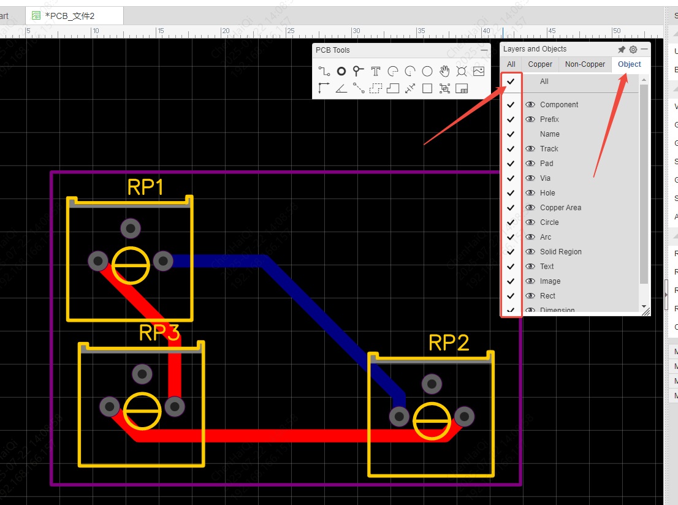Select the Pad tool
Image resolution: width=678 pixels, height=505 pixels.
[x=341, y=71]
